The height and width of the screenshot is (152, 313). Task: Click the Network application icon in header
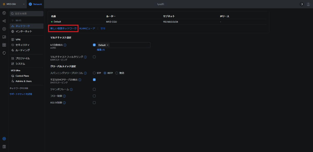pos(31,4)
